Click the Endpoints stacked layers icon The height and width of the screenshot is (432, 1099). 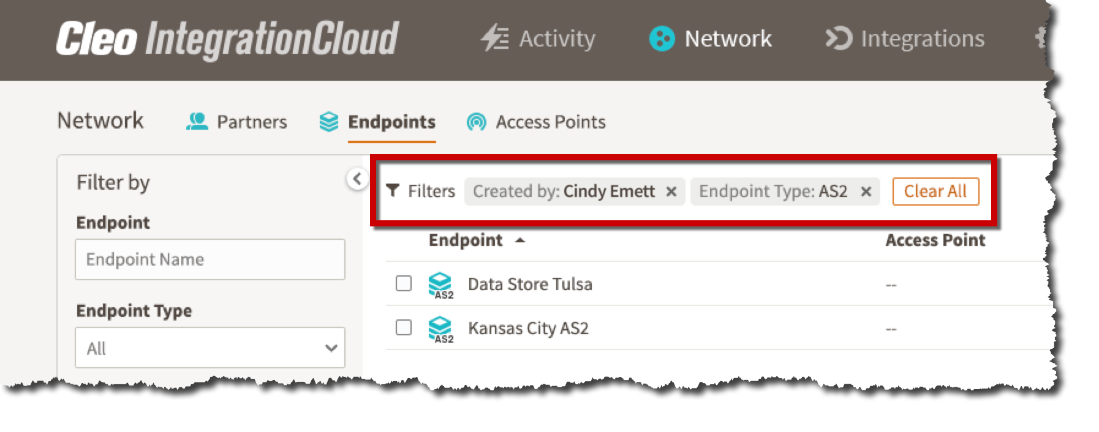[x=329, y=121]
